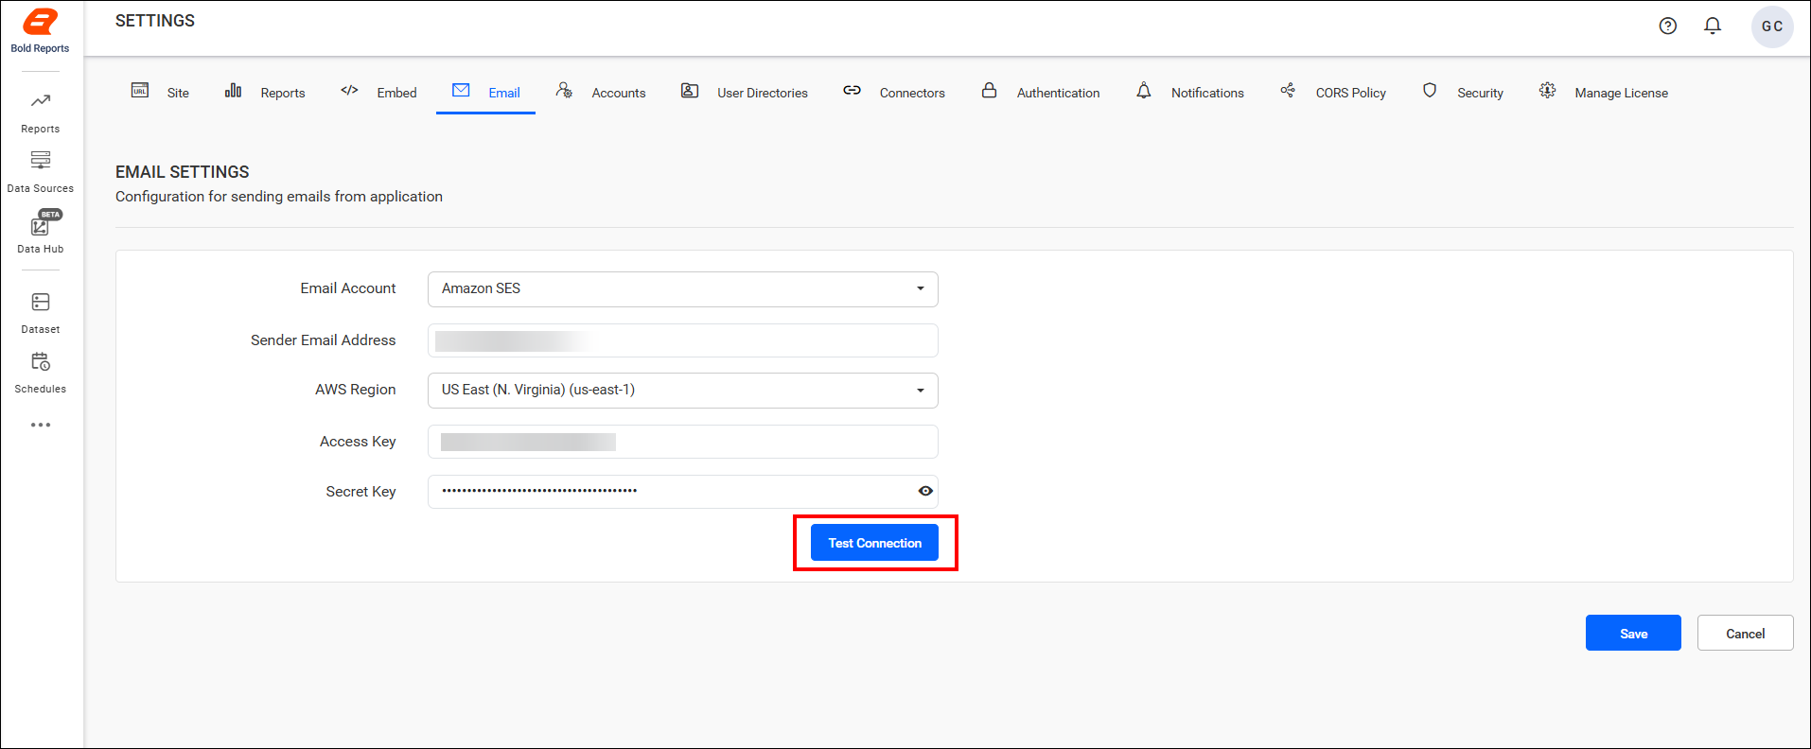Click the Bold Reports logo
1811x749 pixels.
(x=40, y=31)
